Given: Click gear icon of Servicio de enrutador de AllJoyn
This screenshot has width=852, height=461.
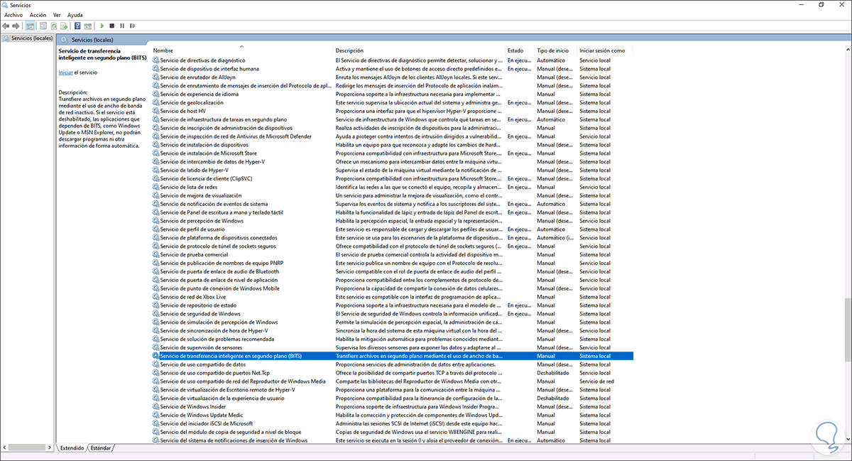Looking at the screenshot, I should click(156, 77).
